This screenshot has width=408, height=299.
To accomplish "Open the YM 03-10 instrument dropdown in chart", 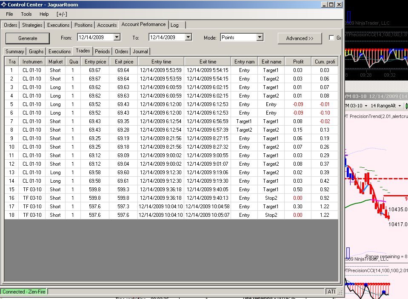I will (x=366, y=106).
